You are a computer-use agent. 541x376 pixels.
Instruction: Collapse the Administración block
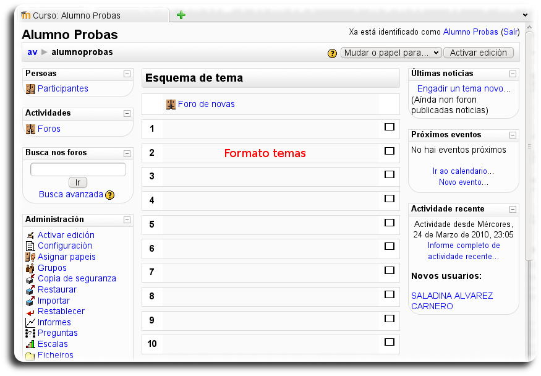click(127, 220)
